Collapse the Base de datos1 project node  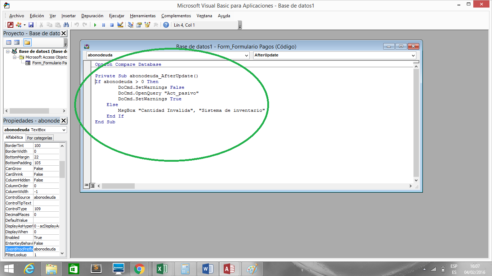click(8, 51)
